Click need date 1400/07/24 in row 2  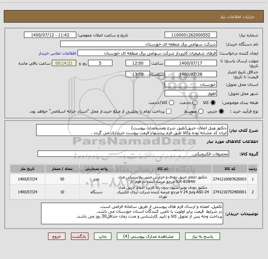tap(27, 192)
